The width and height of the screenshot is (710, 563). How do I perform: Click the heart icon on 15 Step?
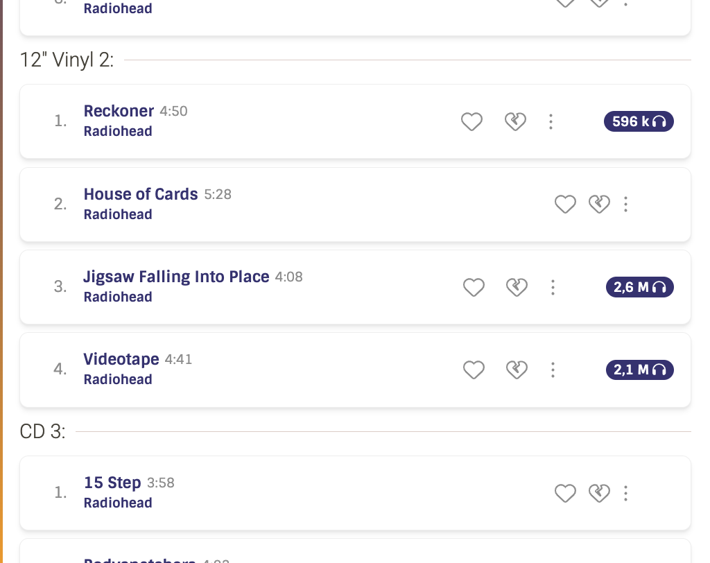coord(565,493)
